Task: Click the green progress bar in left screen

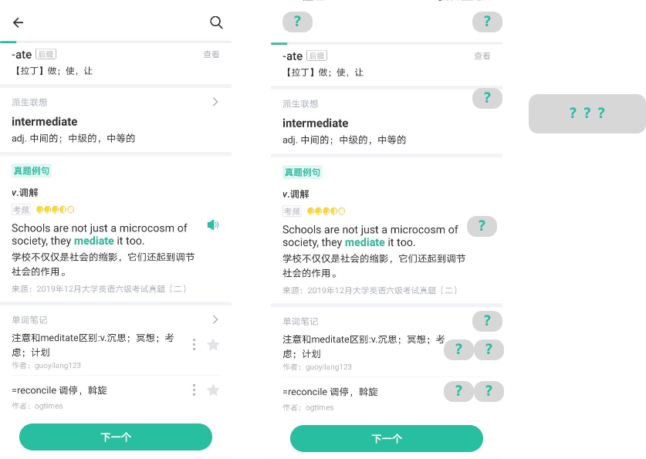Action: click(8, 42)
